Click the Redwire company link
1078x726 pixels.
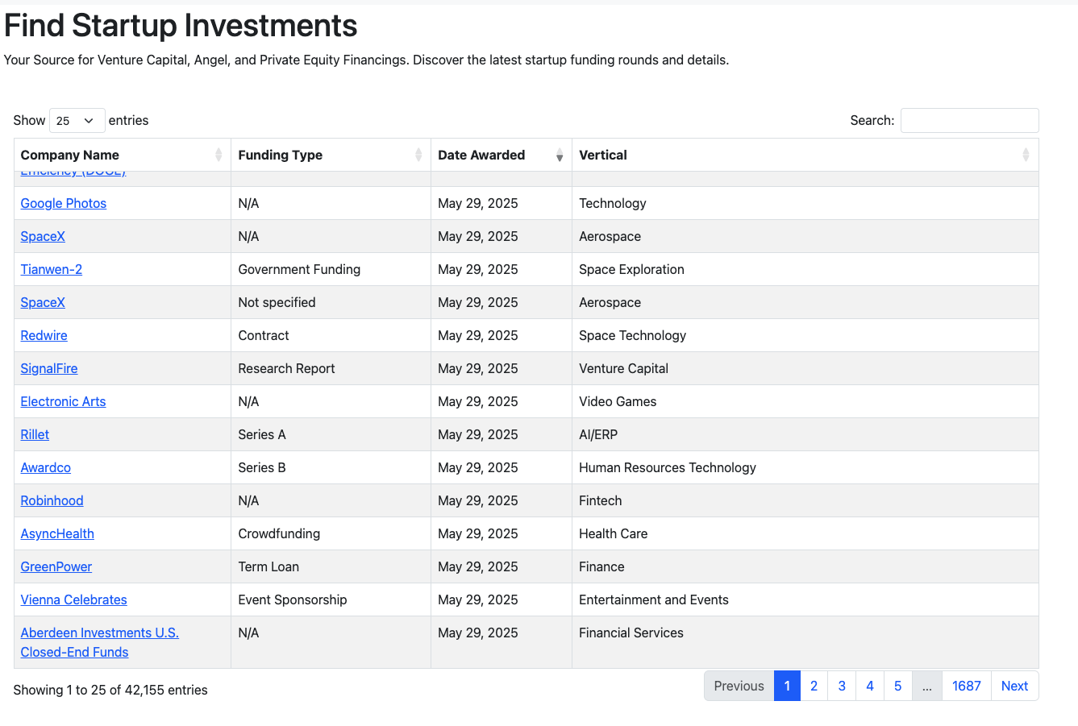44,335
